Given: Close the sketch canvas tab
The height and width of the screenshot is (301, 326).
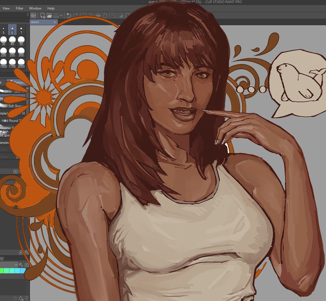Looking at the screenshot, I should [55, 22].
